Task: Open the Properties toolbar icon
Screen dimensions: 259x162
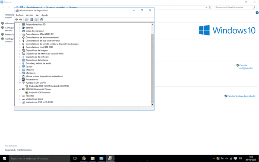Action: pyautogui.click(x=26, y=19)
